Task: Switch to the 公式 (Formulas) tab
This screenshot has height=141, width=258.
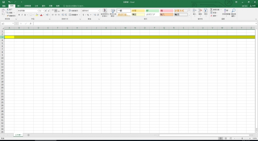Action: pyautogui.click(x=36, y=6)
